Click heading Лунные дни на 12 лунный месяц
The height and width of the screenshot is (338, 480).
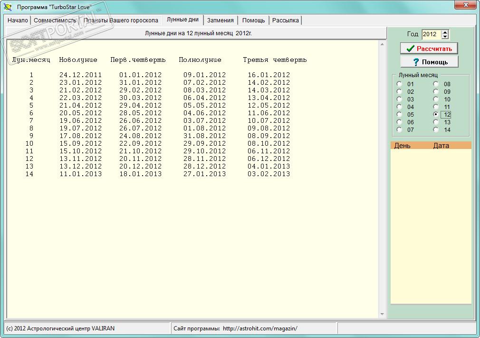click(x=189, y=33)
